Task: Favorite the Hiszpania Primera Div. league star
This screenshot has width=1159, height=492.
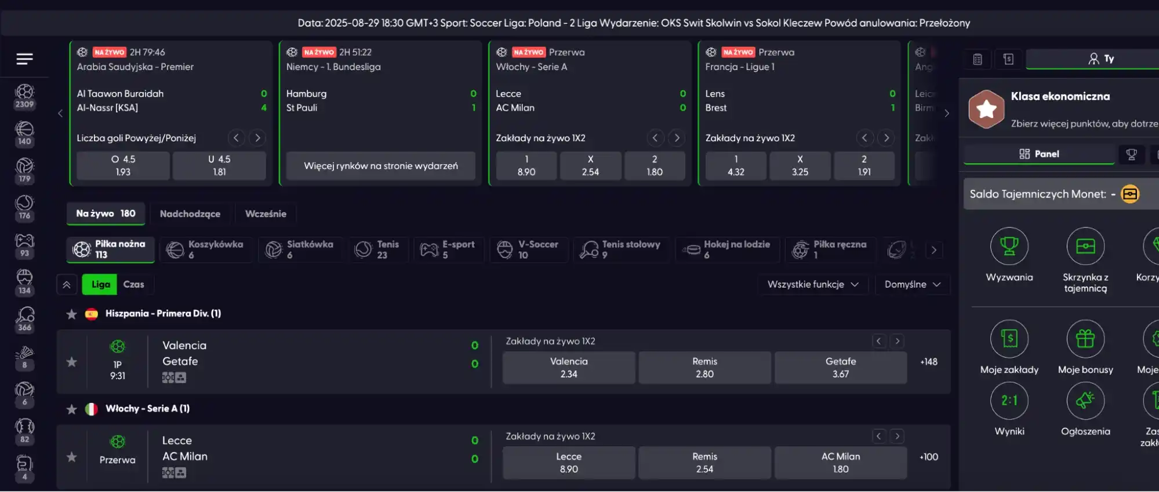Action: point(71,314)
